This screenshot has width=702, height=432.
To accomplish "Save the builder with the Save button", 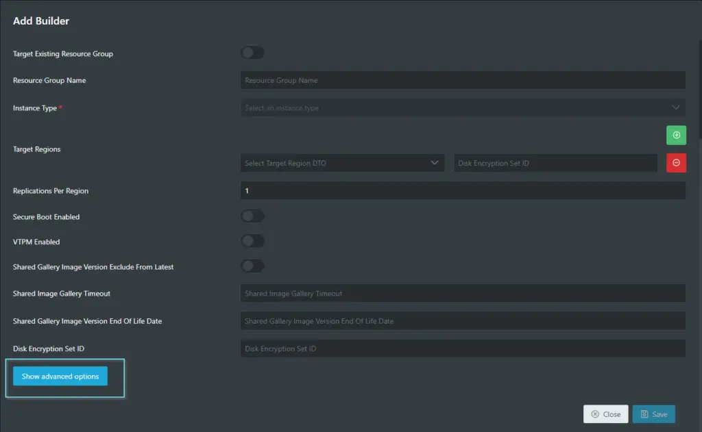I will click(x=653, y=414).
